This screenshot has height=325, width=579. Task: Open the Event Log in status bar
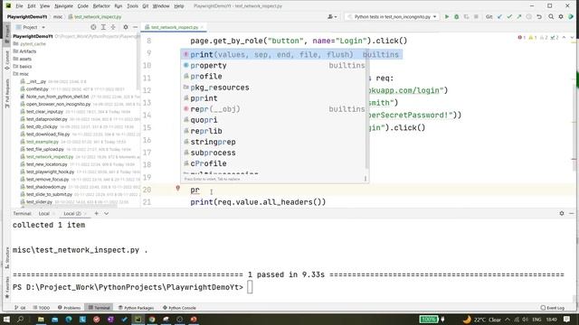[x=553, y=307]
